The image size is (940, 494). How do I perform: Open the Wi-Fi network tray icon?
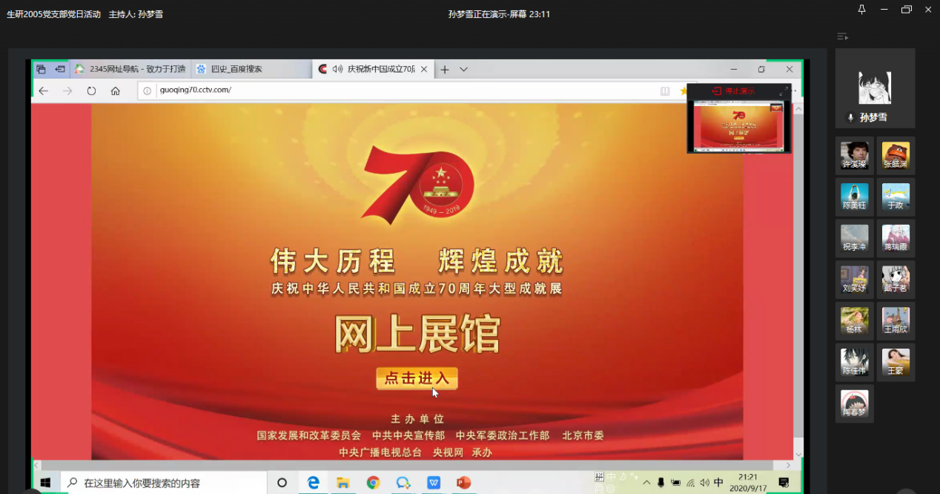coord(690,483)
